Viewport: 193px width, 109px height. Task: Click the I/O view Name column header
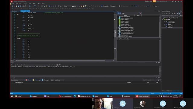(x=125, y=15)
